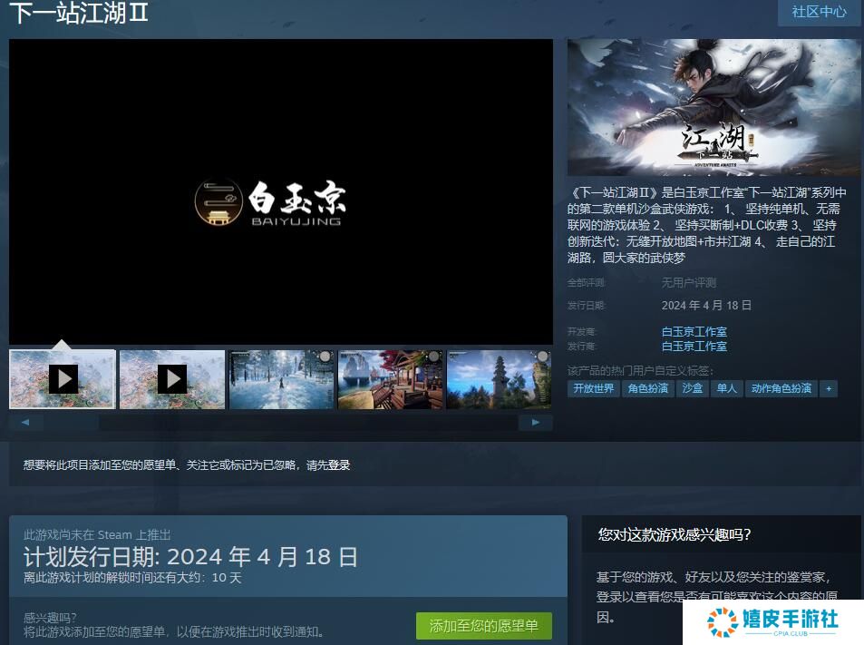Open the 动作角色扮演 tag
Viewport: 864px width, 645px height.
781,388
